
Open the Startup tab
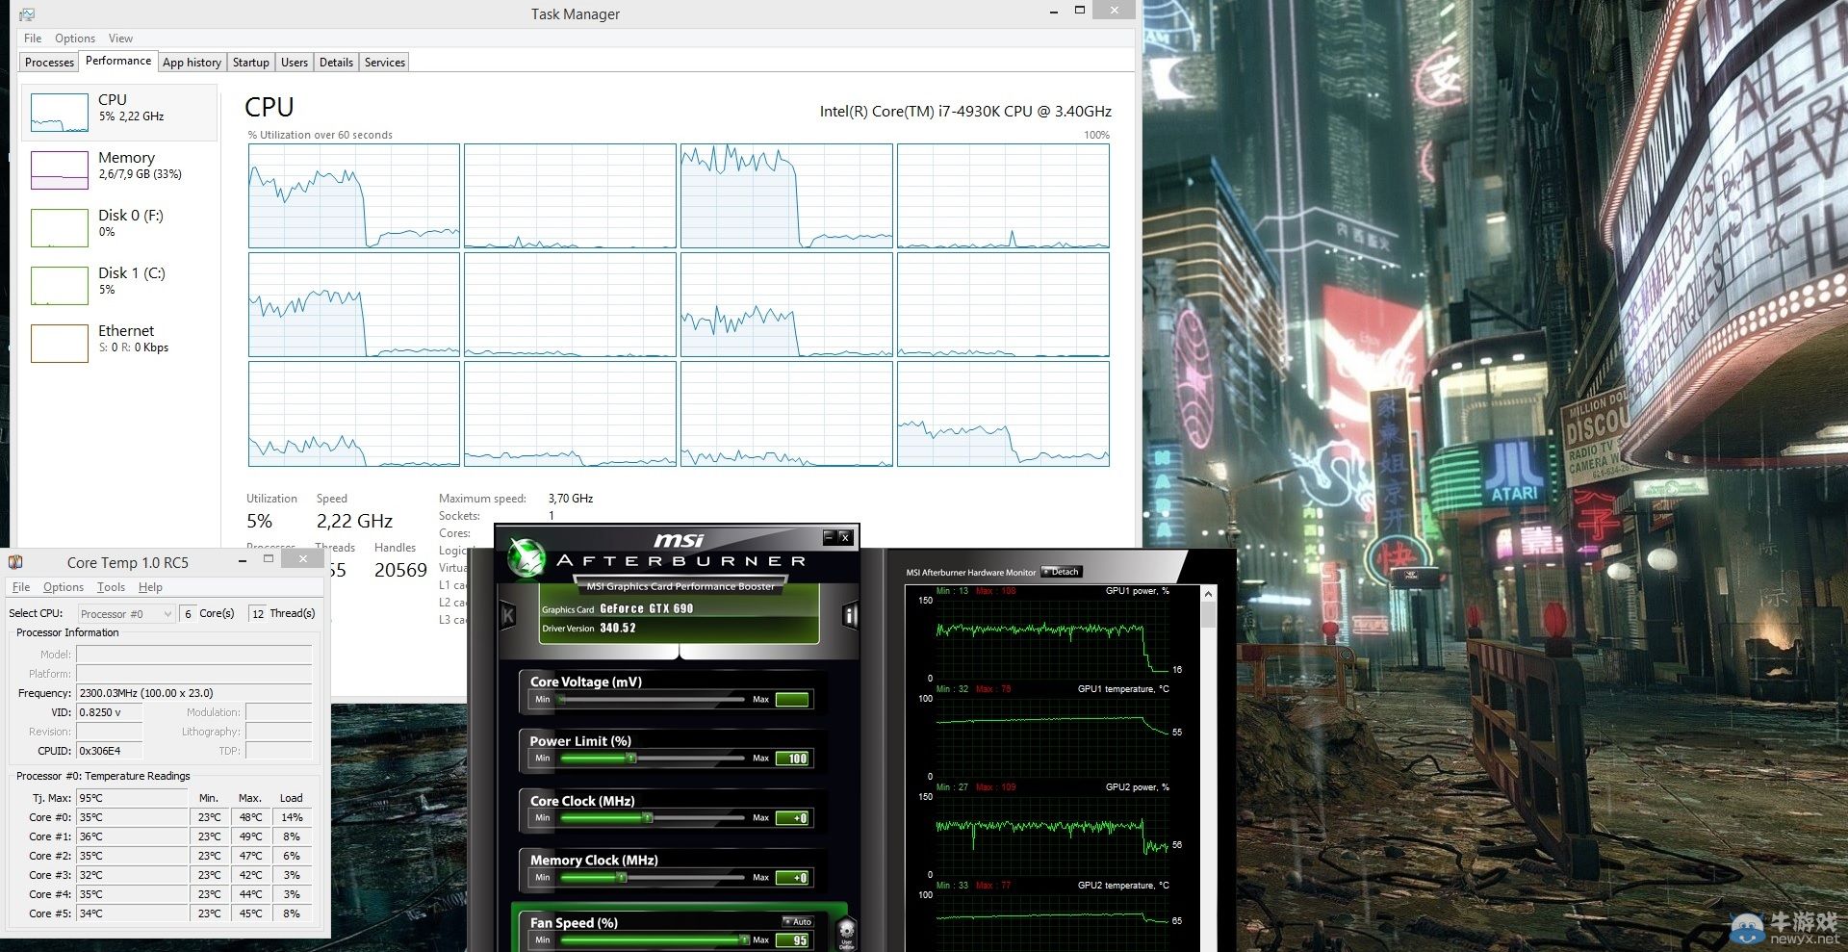point(251,63)
